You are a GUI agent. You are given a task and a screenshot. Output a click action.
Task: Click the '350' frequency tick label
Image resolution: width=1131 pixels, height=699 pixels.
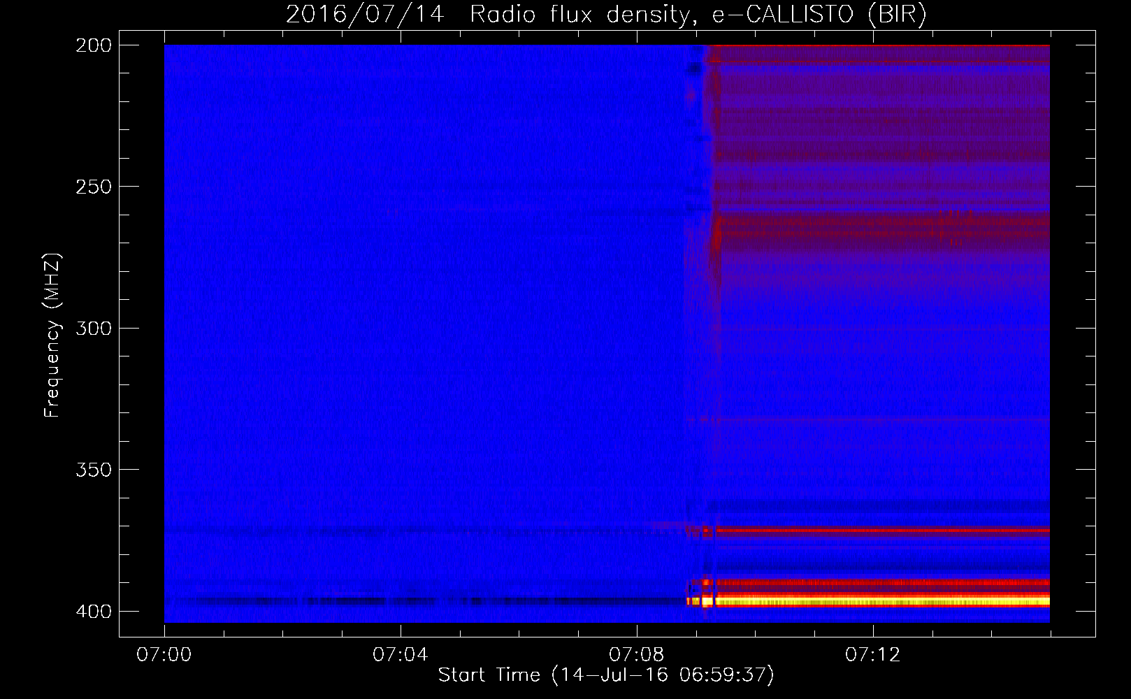(x=93, y=470)
